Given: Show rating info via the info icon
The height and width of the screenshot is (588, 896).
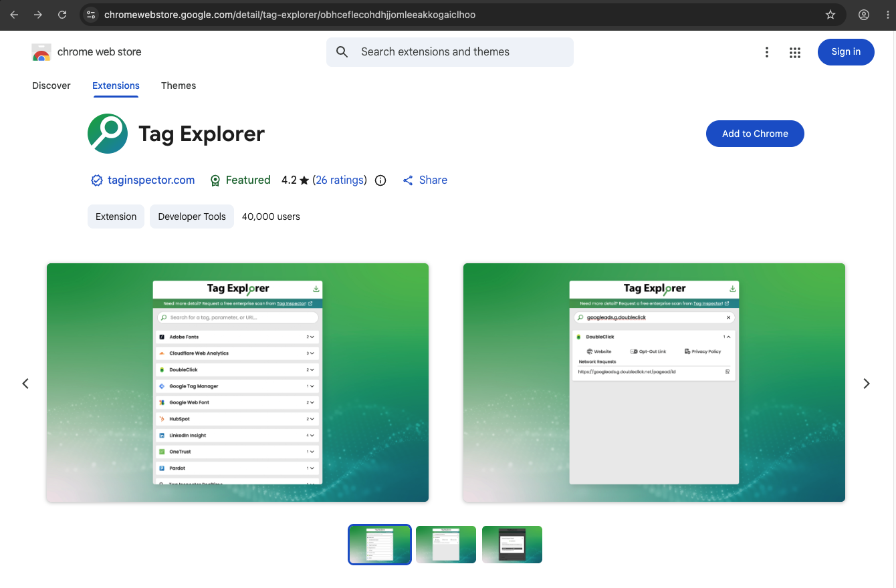Looking at the screenshot, I should tap(380, 180).
